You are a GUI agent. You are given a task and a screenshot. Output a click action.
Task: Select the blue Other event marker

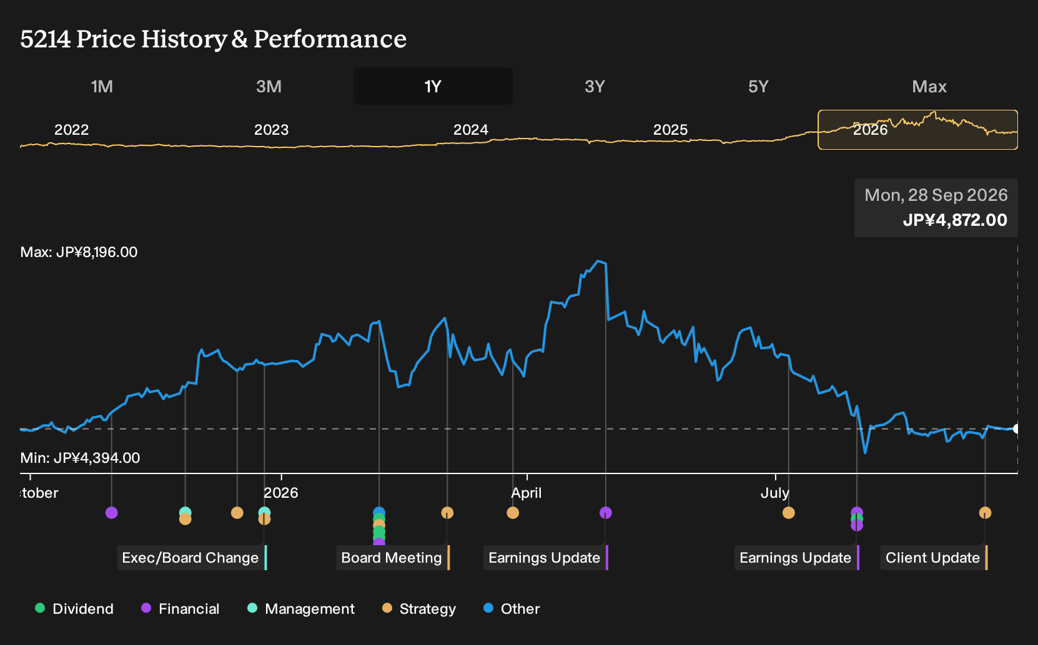point(378,512)
